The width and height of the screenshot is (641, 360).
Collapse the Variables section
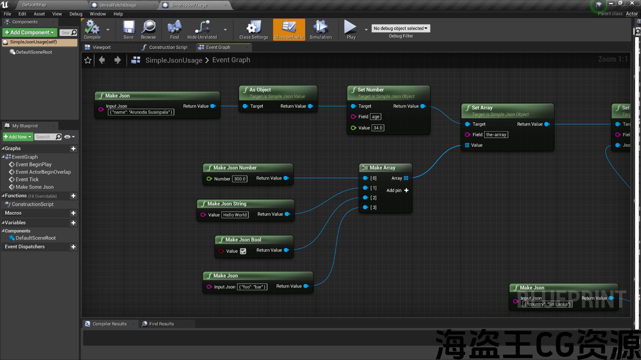3,223
